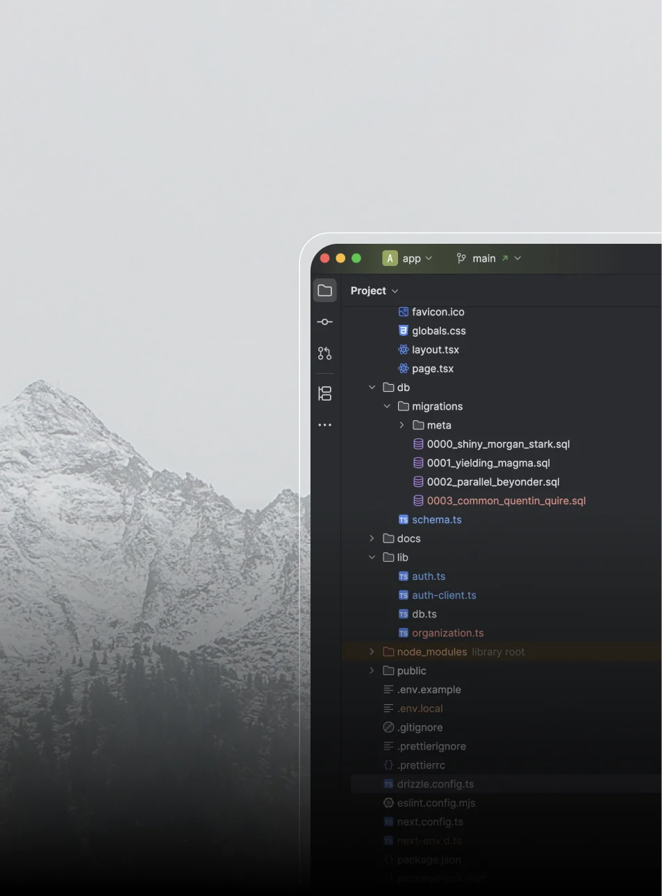Open the auth-client.ts file
The height and width of the screenshot is (896, 662).
click(444, 595)
